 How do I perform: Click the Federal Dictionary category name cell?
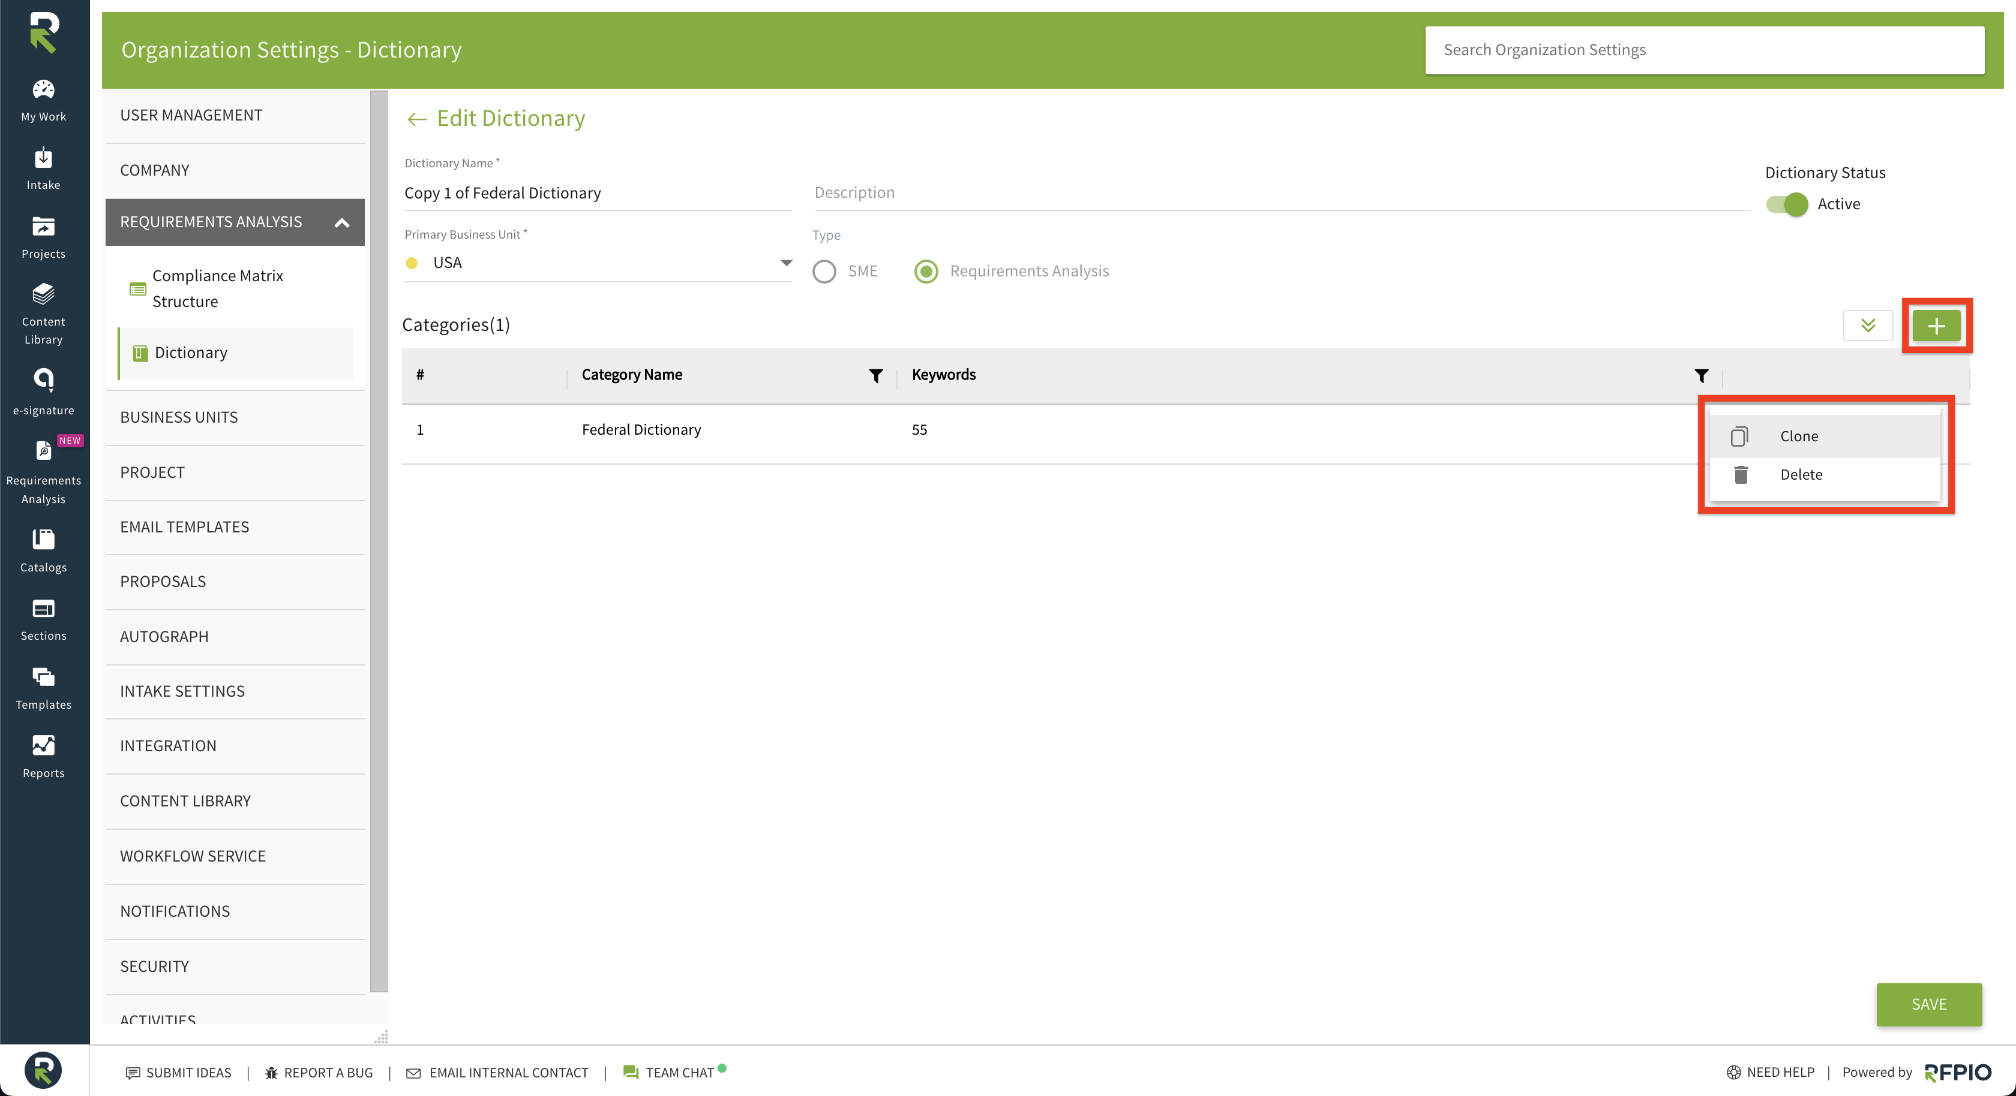pyautogui.click(x=641, y=430)
